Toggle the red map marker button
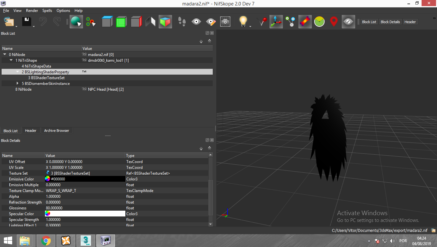 coord(334,22)
